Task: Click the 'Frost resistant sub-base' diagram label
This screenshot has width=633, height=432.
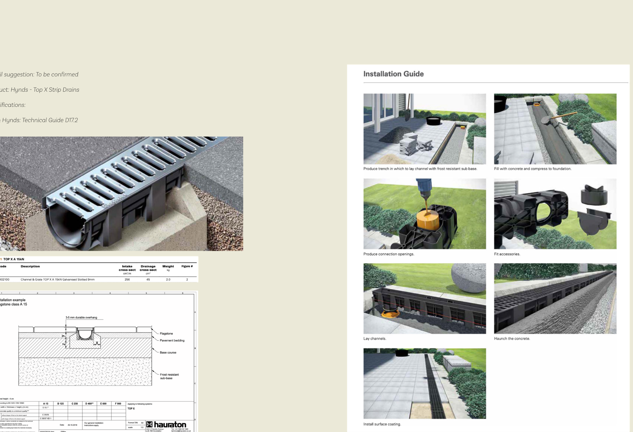Action: 169,376
